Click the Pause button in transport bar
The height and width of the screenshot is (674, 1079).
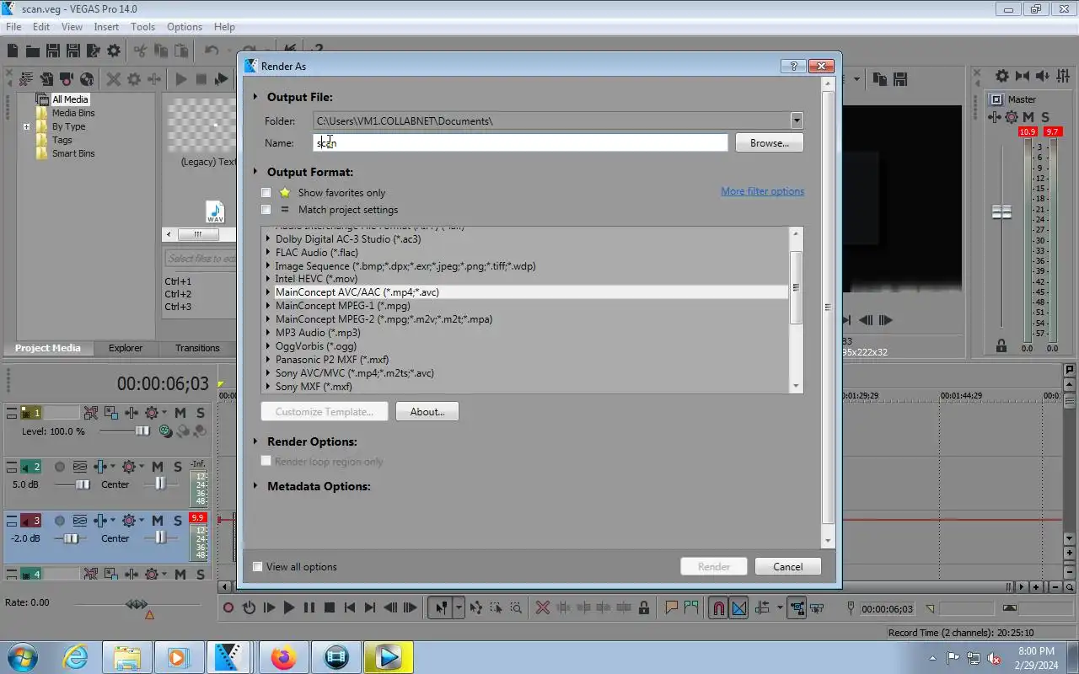pyautogui.click(x=309, y=607)
